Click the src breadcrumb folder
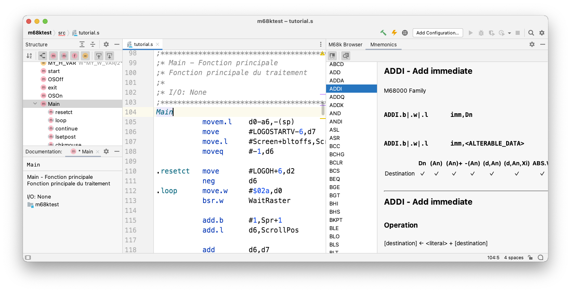Viewport: 571px width, 292px height. tap(62, 33)
